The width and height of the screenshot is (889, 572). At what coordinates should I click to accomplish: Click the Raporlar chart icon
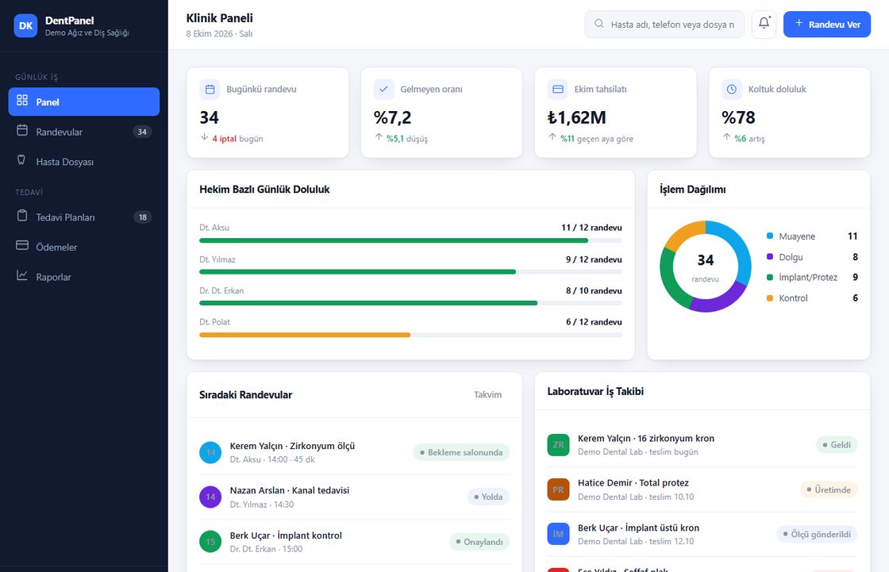tap(22, 275)
